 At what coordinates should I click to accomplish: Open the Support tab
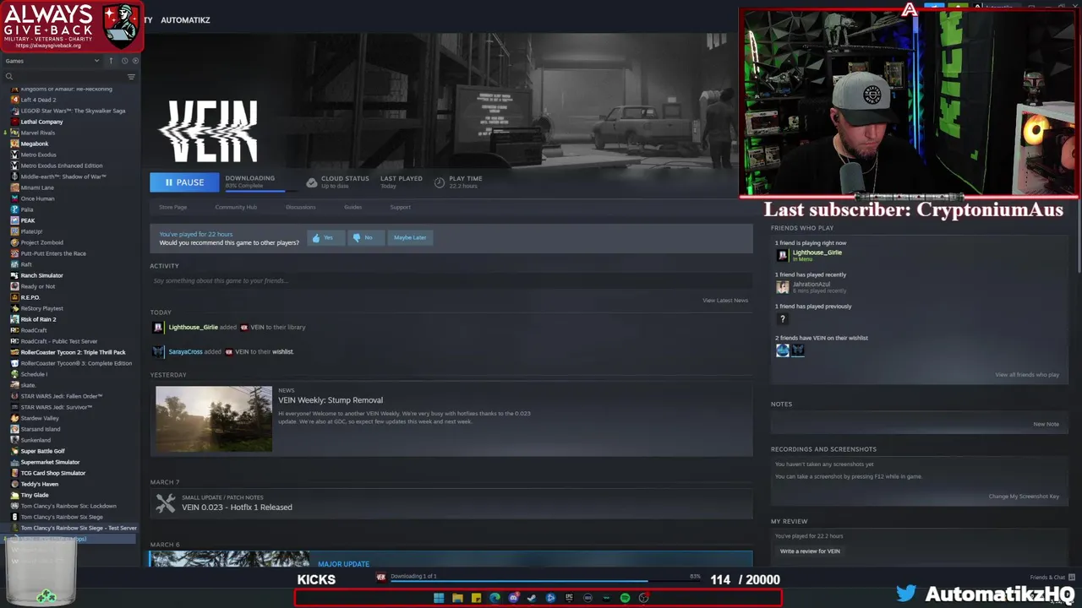click(x=400, y=207)
